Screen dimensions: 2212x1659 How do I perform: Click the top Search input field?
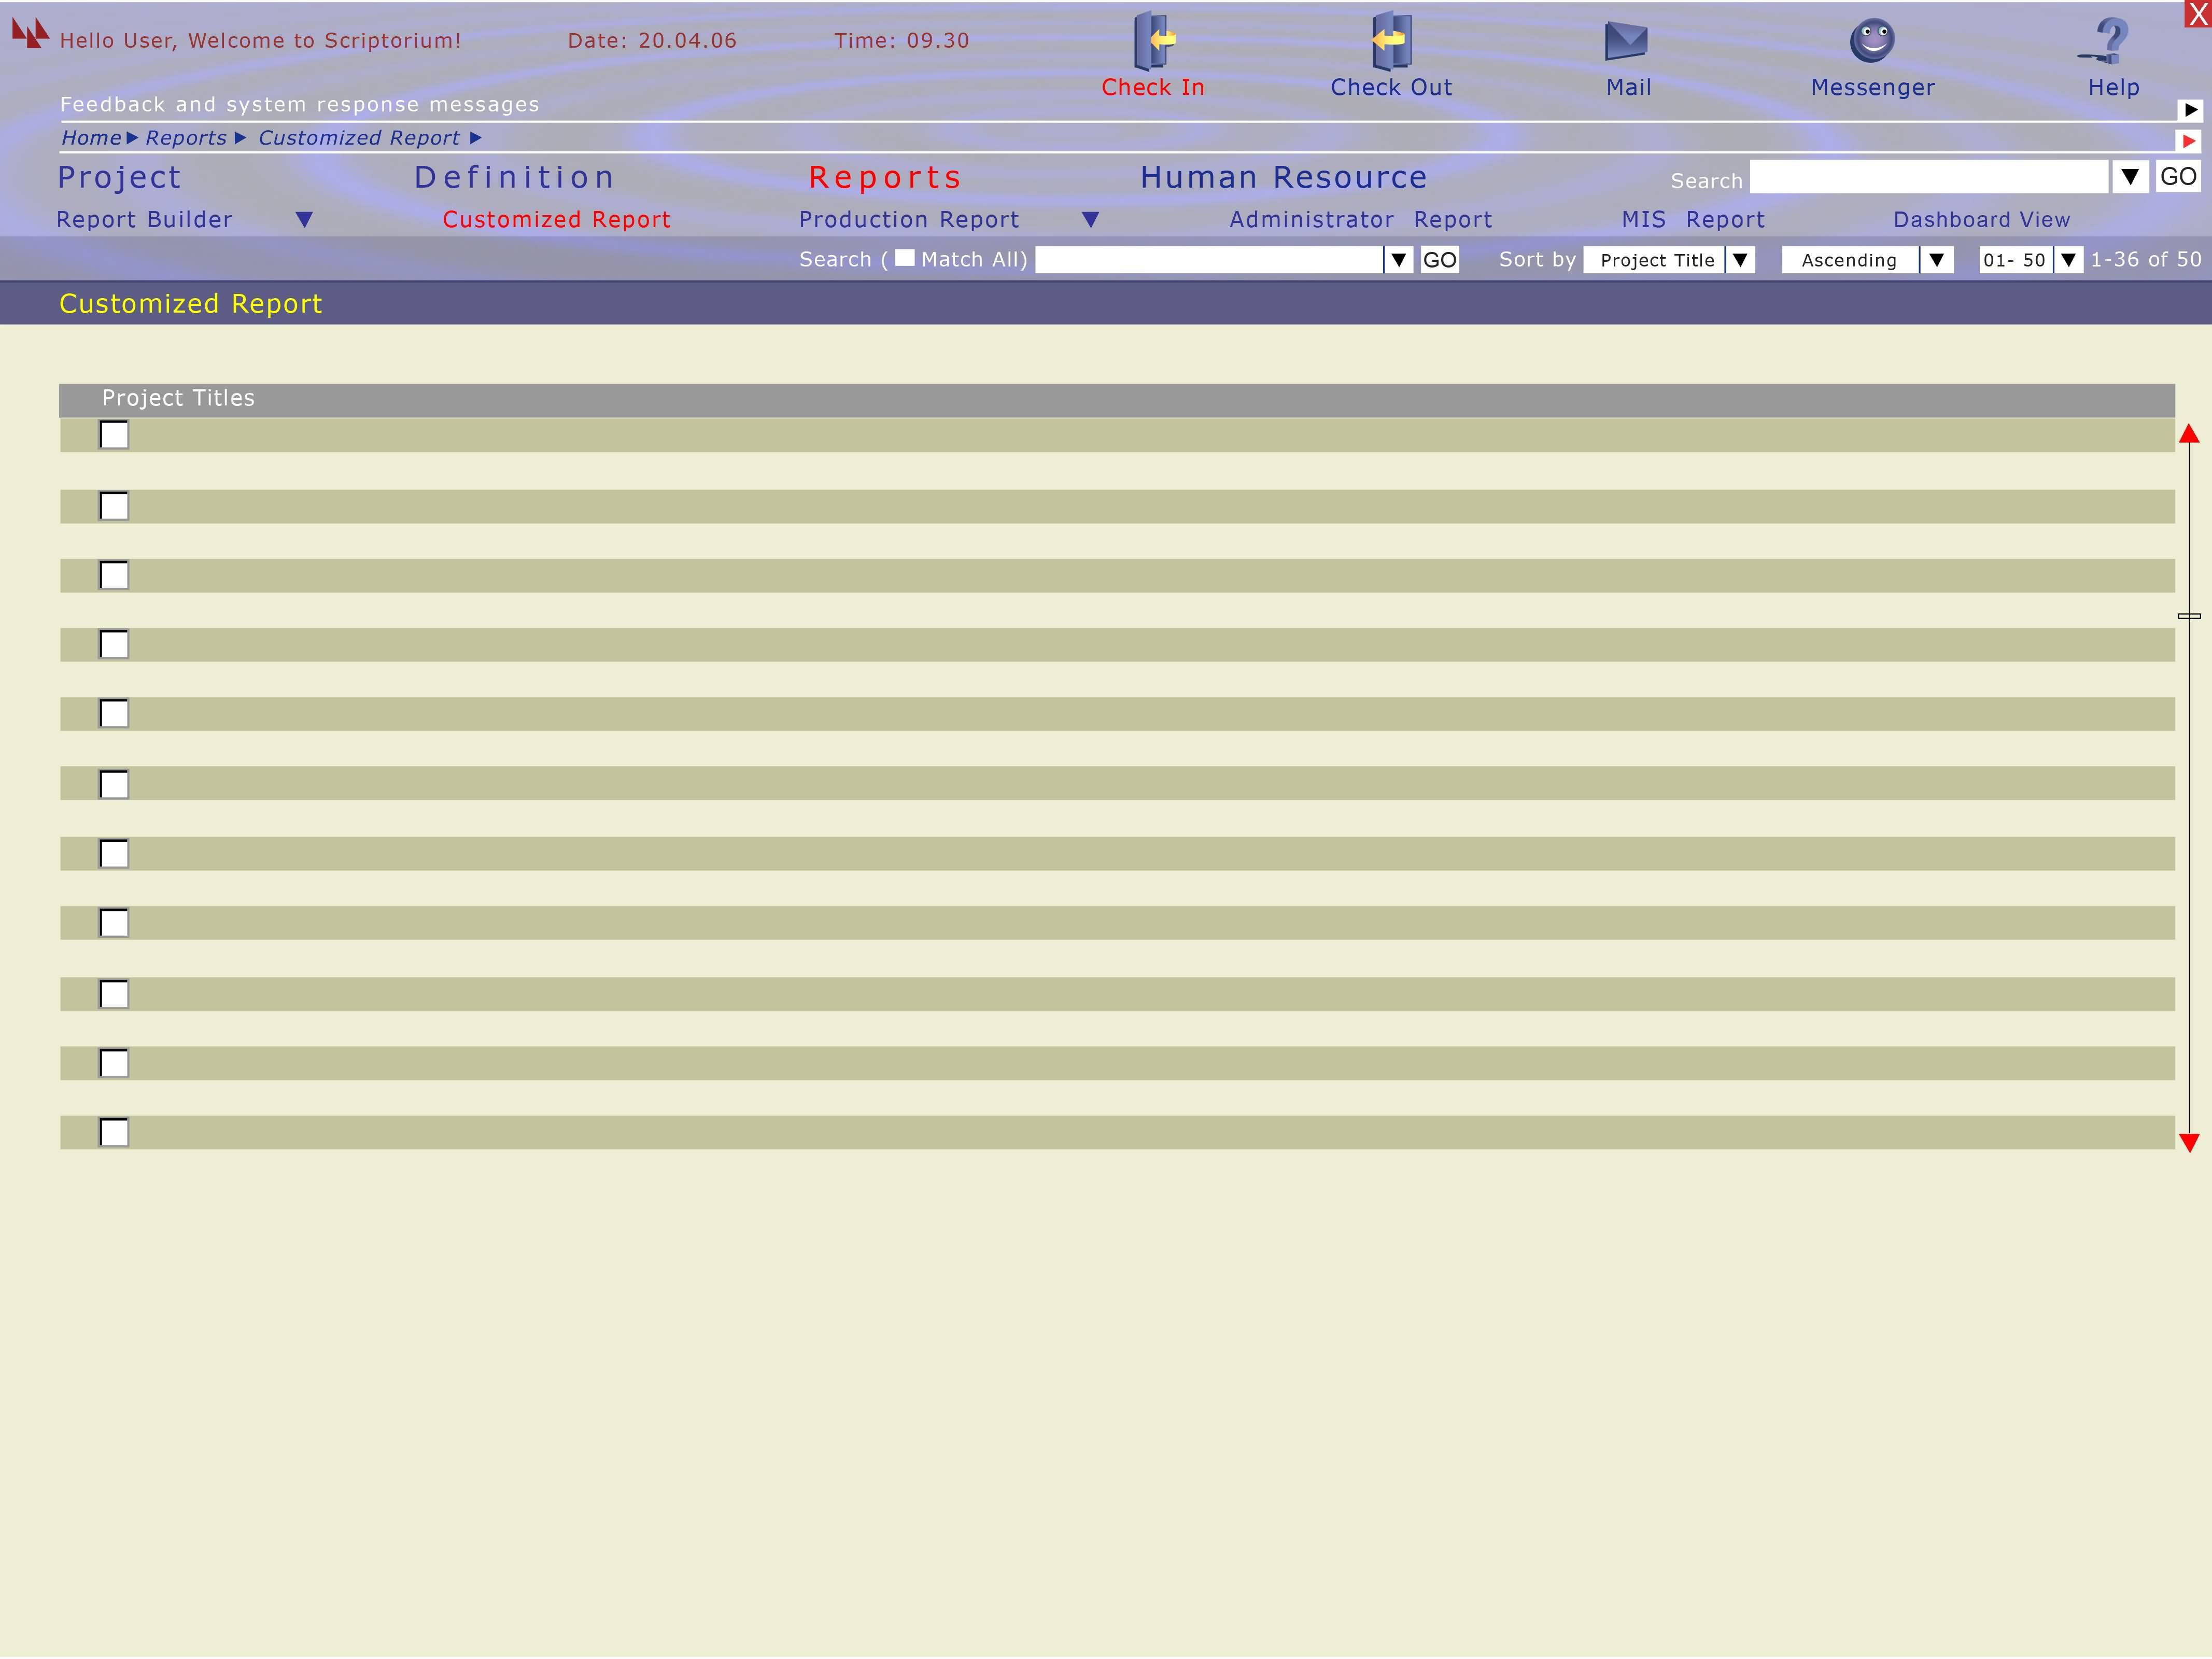click(1928, 177)
